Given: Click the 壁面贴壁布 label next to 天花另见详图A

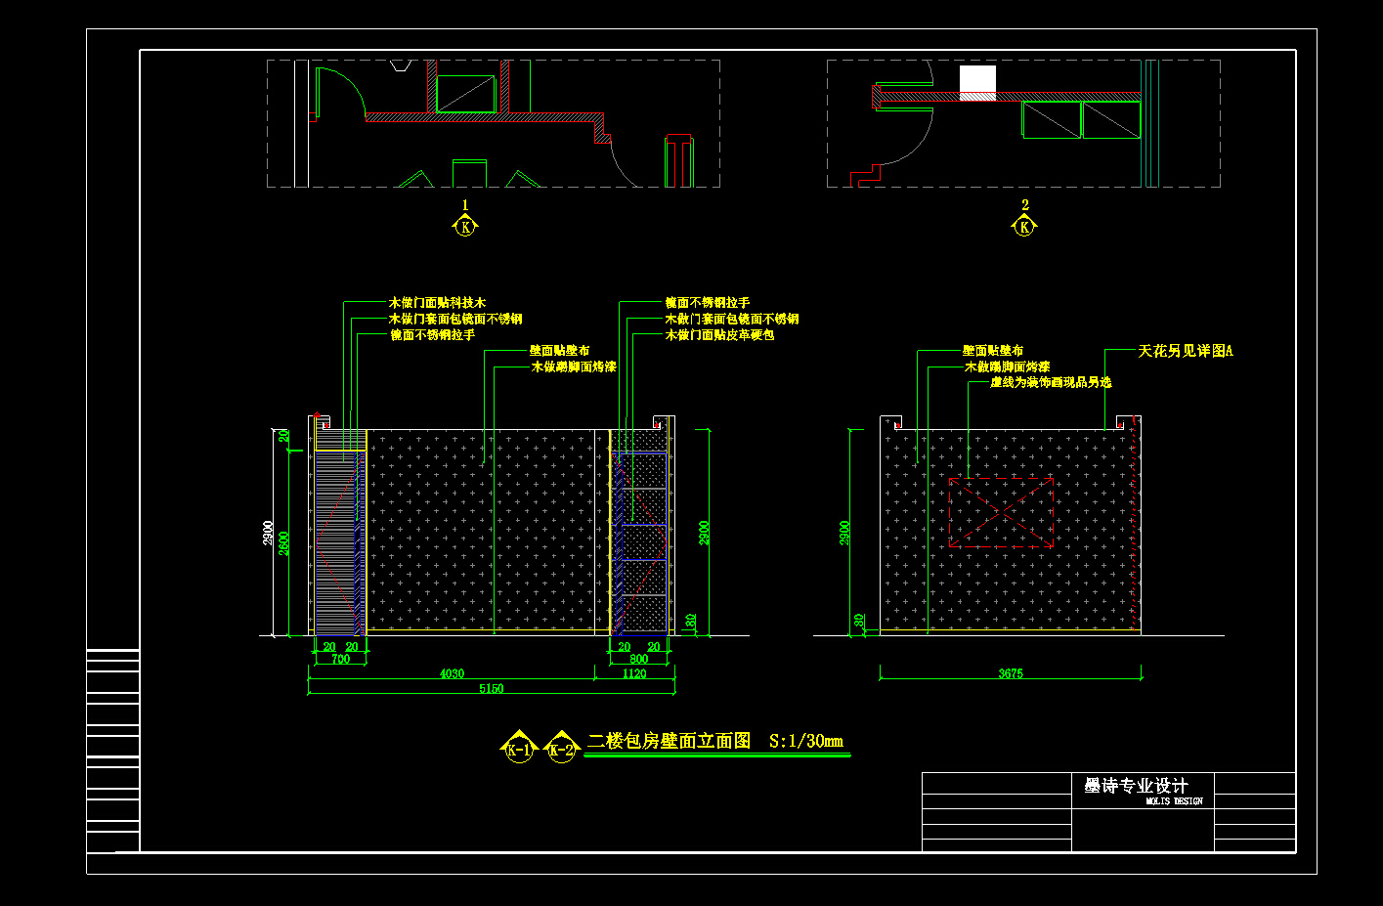Looking at the screenshot, I should pyautogui.click(x=993, y=350).
